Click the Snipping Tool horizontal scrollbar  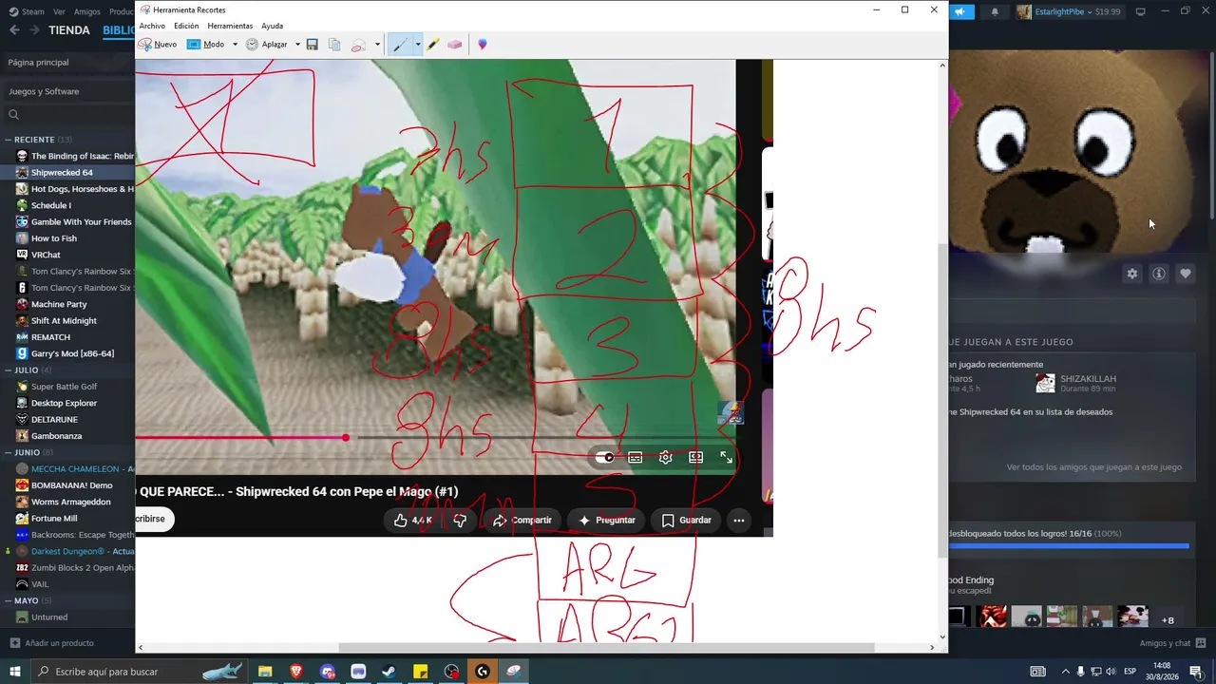click(x=606, y=648)
